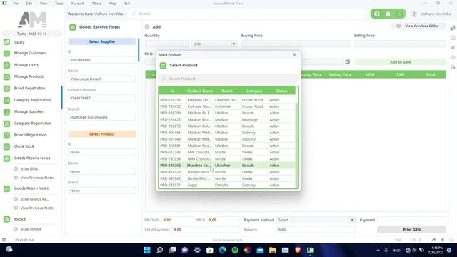Click the top Search bar field
This screenshot has height=257, width=457.
tap(246, 14)
